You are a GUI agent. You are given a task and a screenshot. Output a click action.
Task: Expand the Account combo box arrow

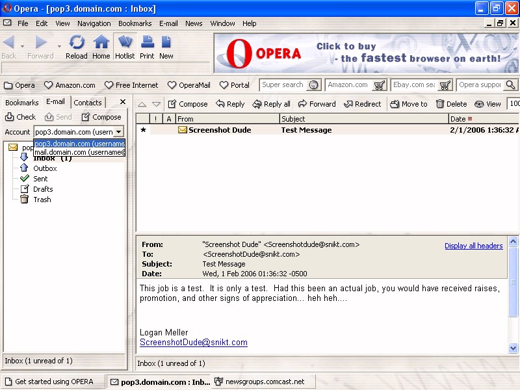click(119, 132)
